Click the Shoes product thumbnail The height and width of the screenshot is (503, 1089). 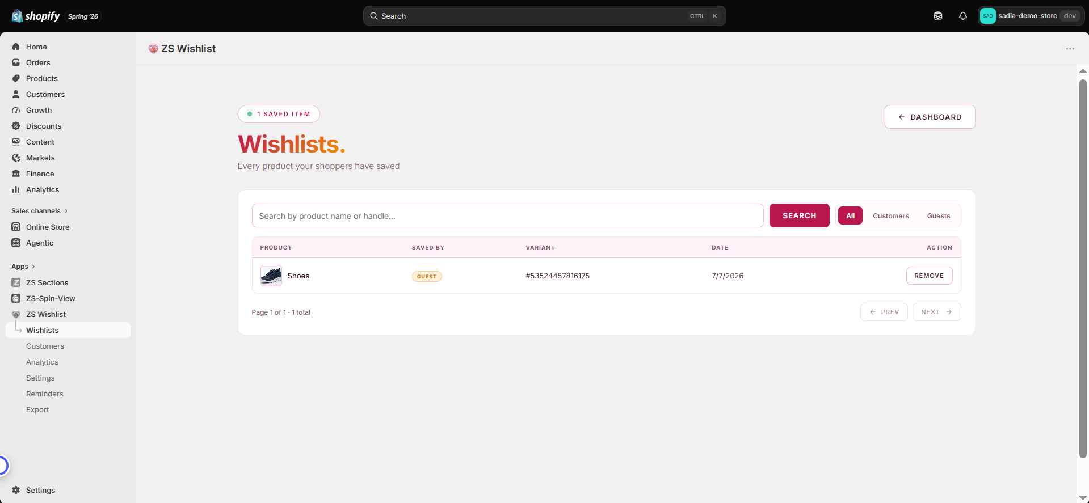(271, 276)
